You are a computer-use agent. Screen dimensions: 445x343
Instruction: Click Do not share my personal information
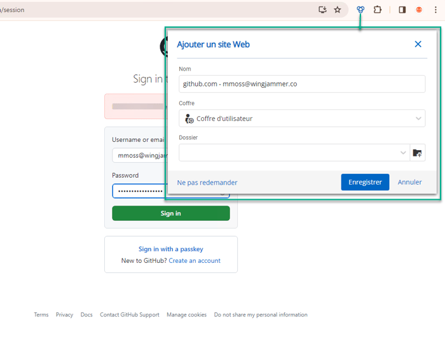[x=261, y=314]
